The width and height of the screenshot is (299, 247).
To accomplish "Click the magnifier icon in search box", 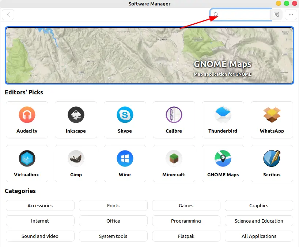I will 216,15.
